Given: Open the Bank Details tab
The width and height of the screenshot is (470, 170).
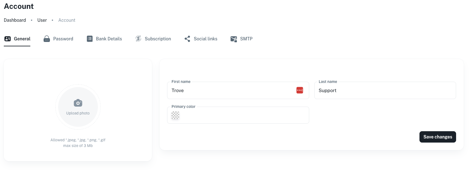Looking at the screenshot, I should coord(109,39).
